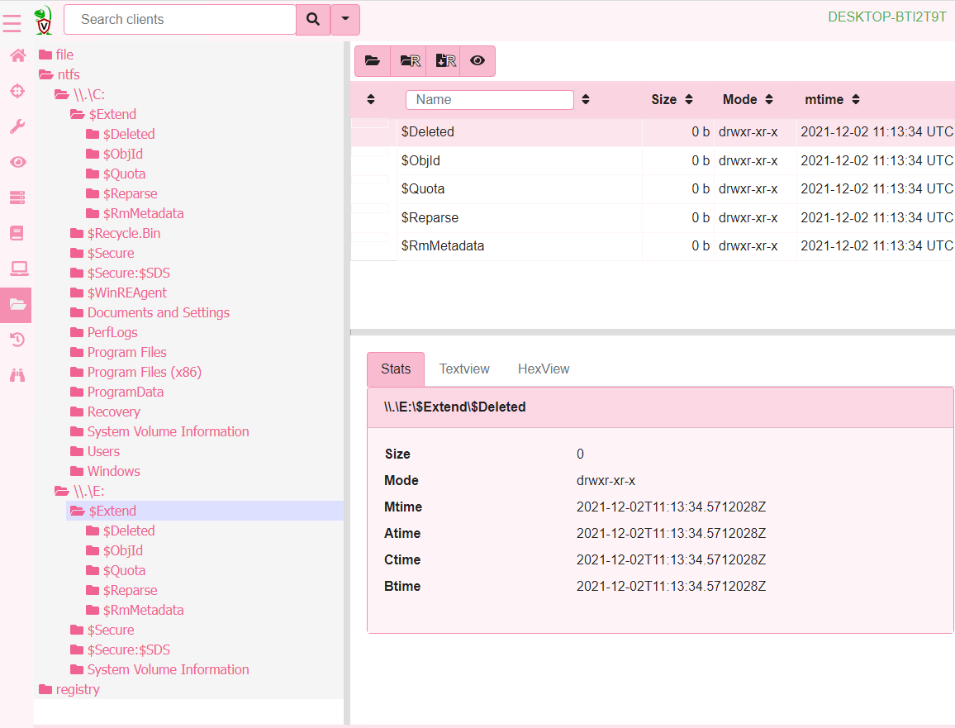Recursively refresh directory using folder-R icon
Viewport: 955px width, 728px height.
[408, 60]
